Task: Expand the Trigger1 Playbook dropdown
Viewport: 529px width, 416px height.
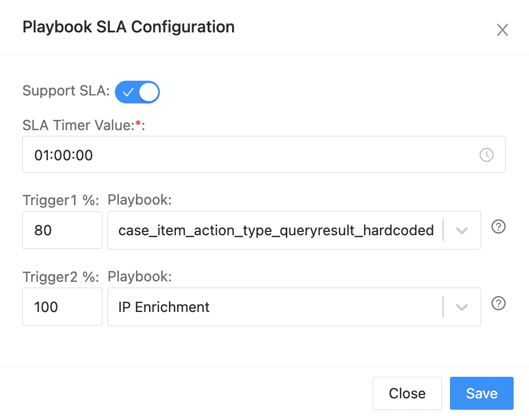Action: 462,230
